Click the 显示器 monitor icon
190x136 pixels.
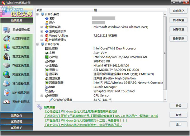tap(47, 74)
